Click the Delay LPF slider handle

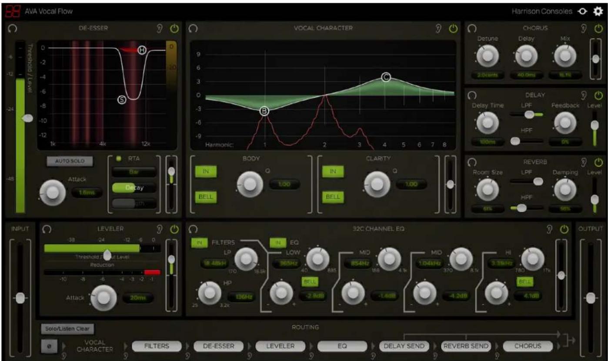coord(529,115)
